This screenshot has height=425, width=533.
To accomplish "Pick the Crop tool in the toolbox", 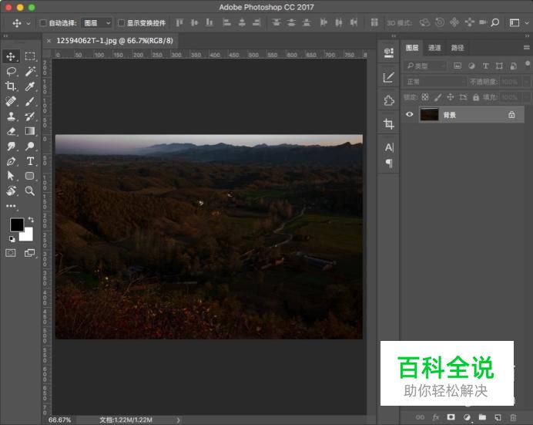I will point(12,86).
